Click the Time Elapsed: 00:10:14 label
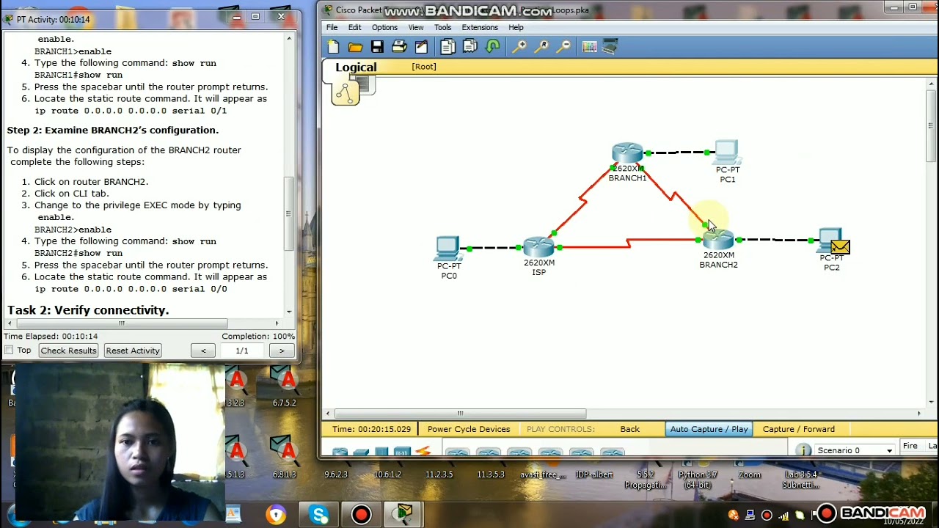This screenshot has width=939, height=528. click(51, 337)
